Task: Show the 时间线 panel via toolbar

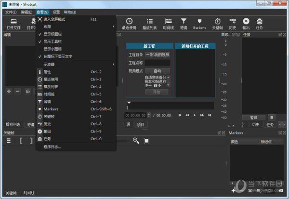Action: click(168, 24)
